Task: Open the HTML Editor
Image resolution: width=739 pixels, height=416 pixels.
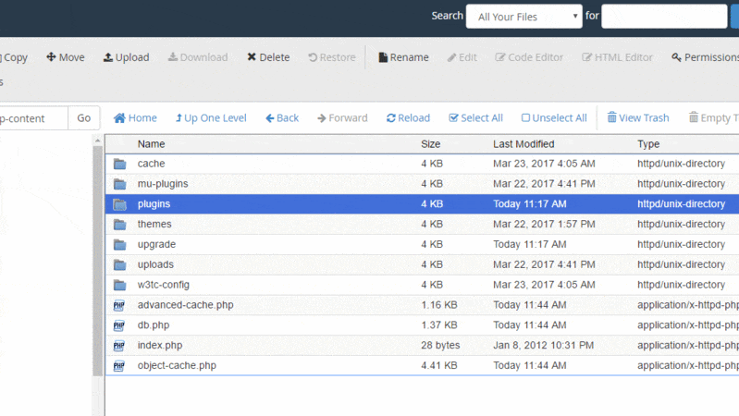Action: coord(617,57)
